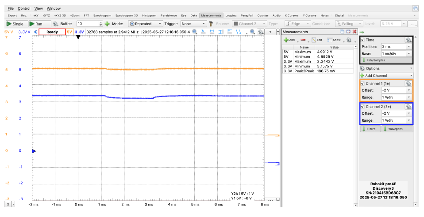Click the Single acquisition button

click(x=16, y=24)
